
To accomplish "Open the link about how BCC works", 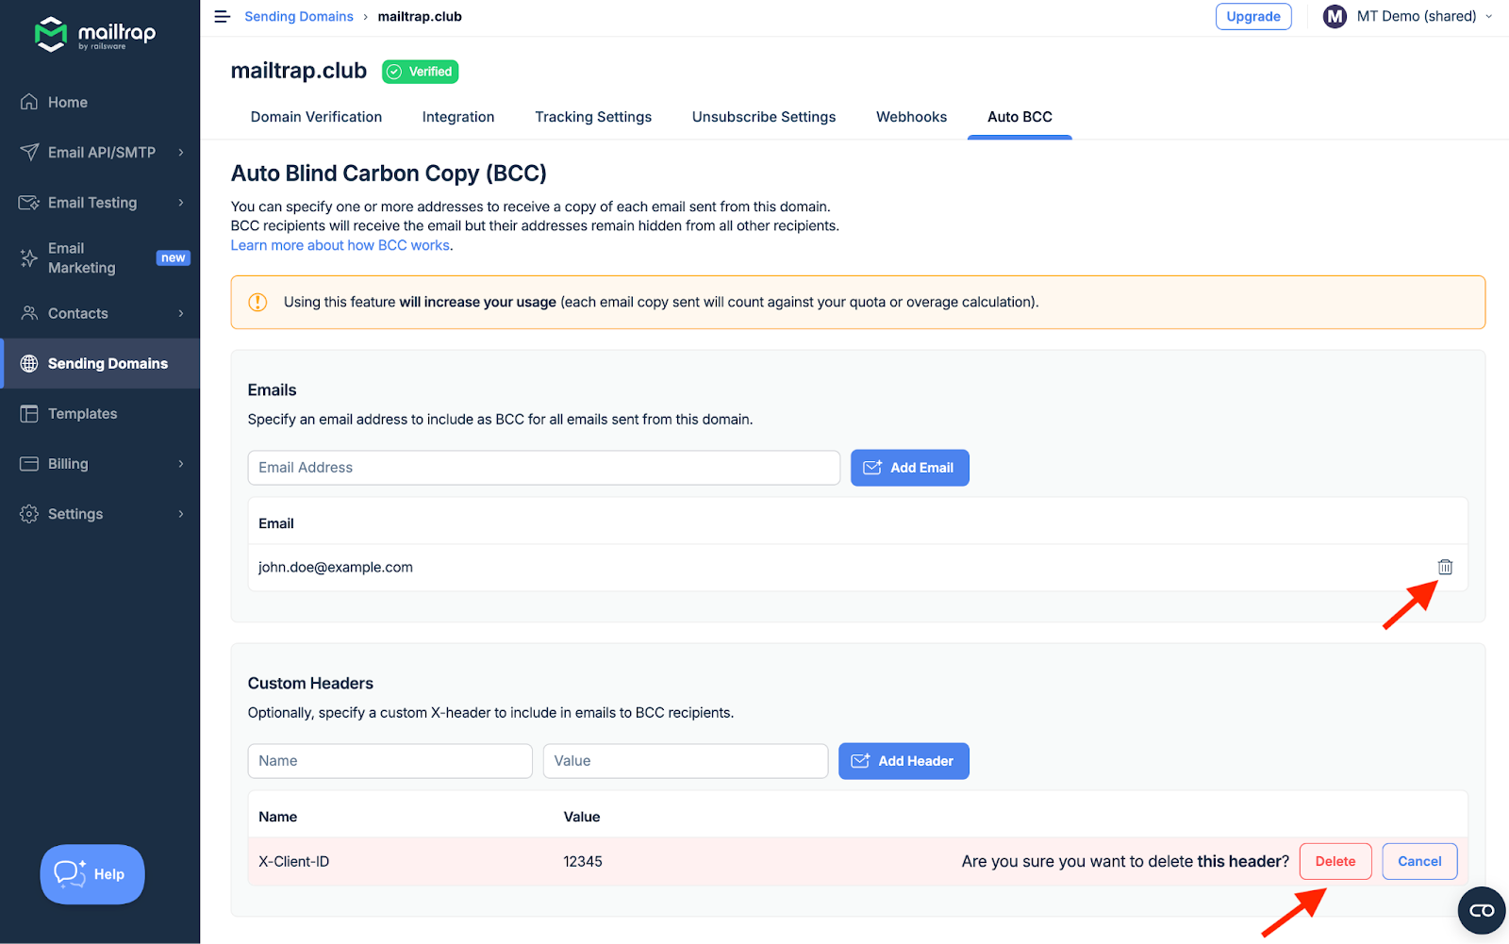I will [x=340, y=244].
